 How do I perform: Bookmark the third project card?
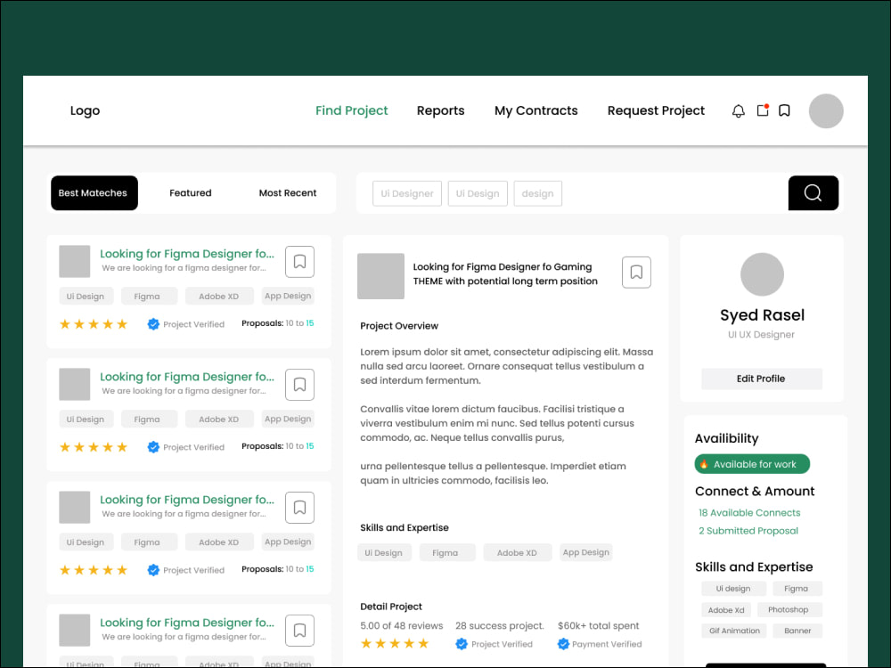[299, 508]
